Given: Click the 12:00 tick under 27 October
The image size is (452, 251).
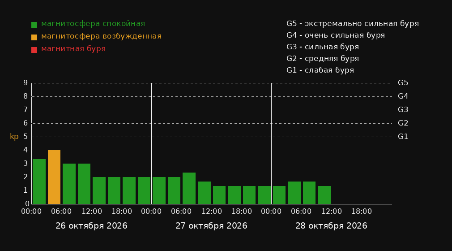Looking at the screenshot, I should point(212,212).
